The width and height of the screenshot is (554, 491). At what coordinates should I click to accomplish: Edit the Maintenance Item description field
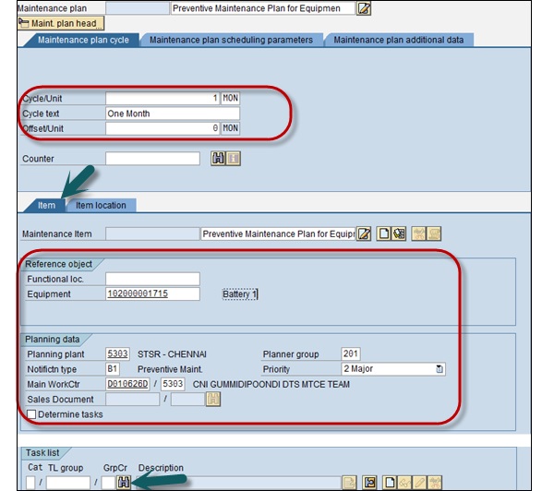278,234
